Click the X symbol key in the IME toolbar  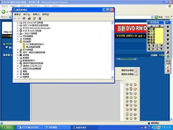167,61
